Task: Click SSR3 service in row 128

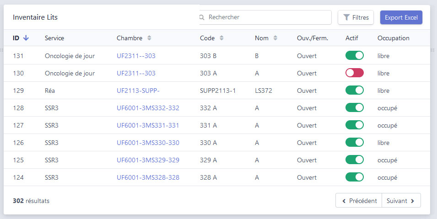Action: [x=52, y=108]
